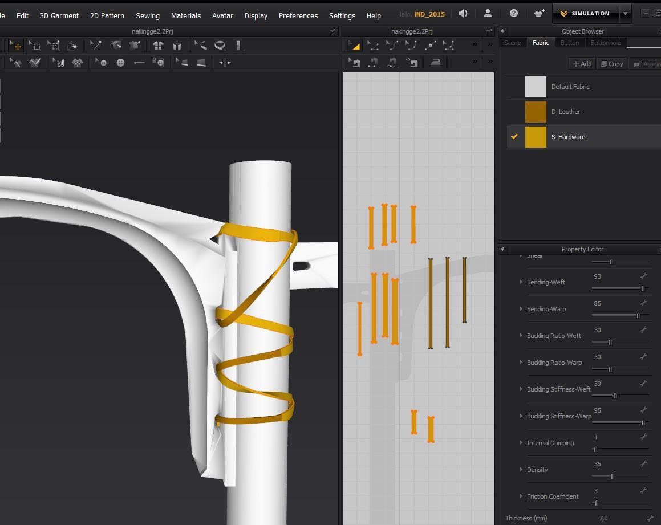
Task: Click the add garment shirt-plus icon
Action: click(x=539, y=14)
